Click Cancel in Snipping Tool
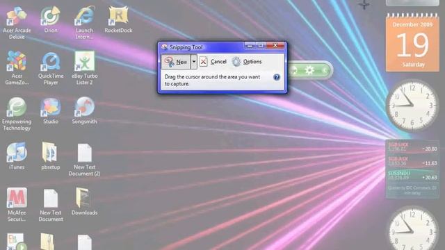Screen dimensions: 445x250 (213, 62)
